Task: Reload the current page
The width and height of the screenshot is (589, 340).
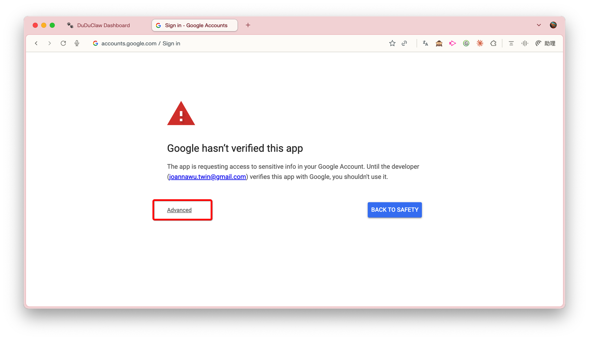Action: point(63,43)
